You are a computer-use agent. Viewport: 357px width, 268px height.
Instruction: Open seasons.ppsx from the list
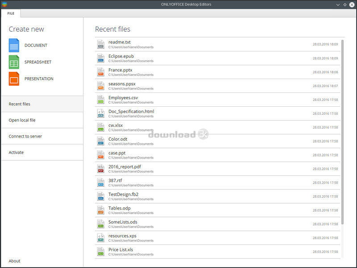pyautogui.click(x=218, y=86)
